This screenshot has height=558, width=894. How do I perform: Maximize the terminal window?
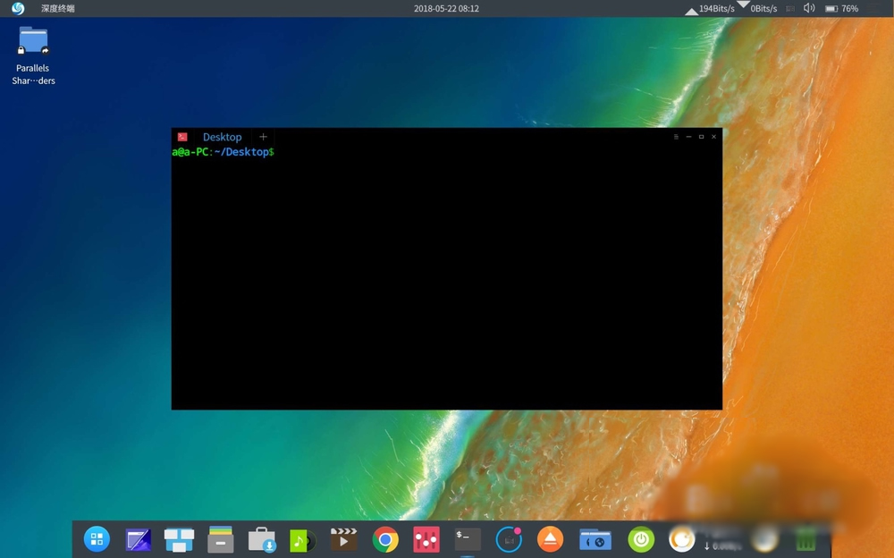701,137
